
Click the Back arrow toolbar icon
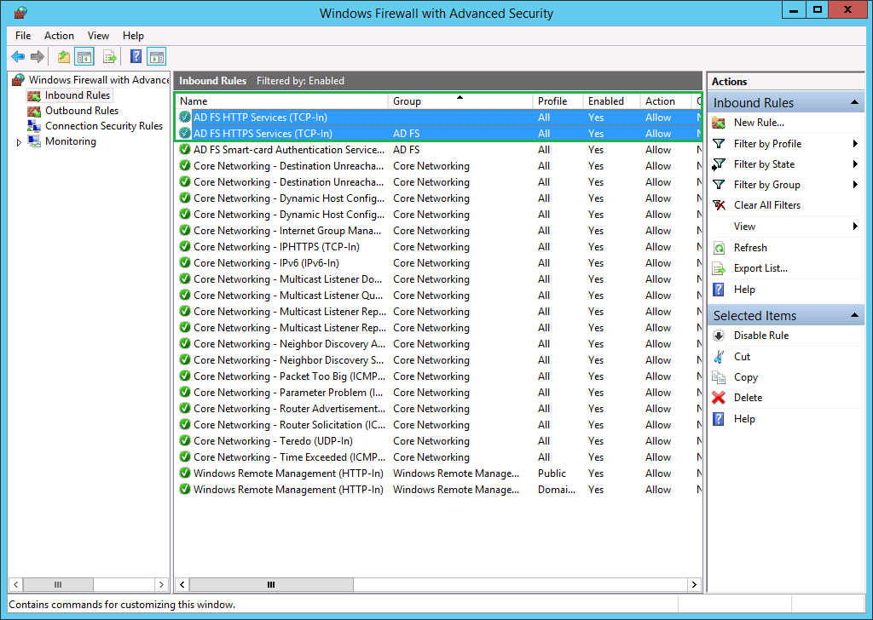point(18,57)
